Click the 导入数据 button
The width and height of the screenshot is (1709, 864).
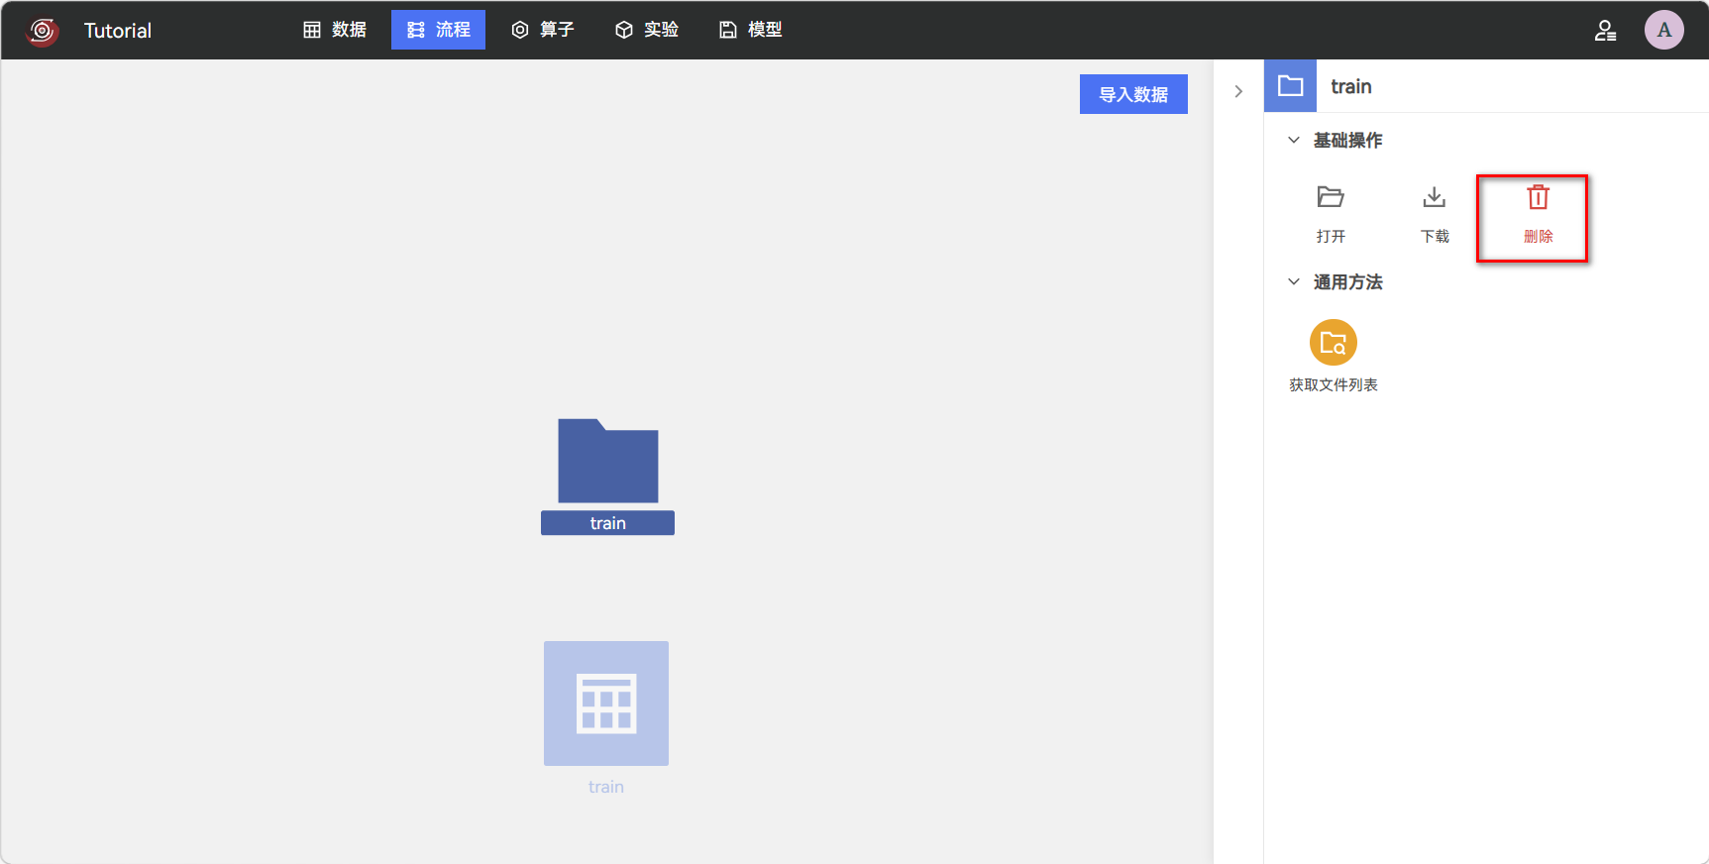pos(1133,94)
